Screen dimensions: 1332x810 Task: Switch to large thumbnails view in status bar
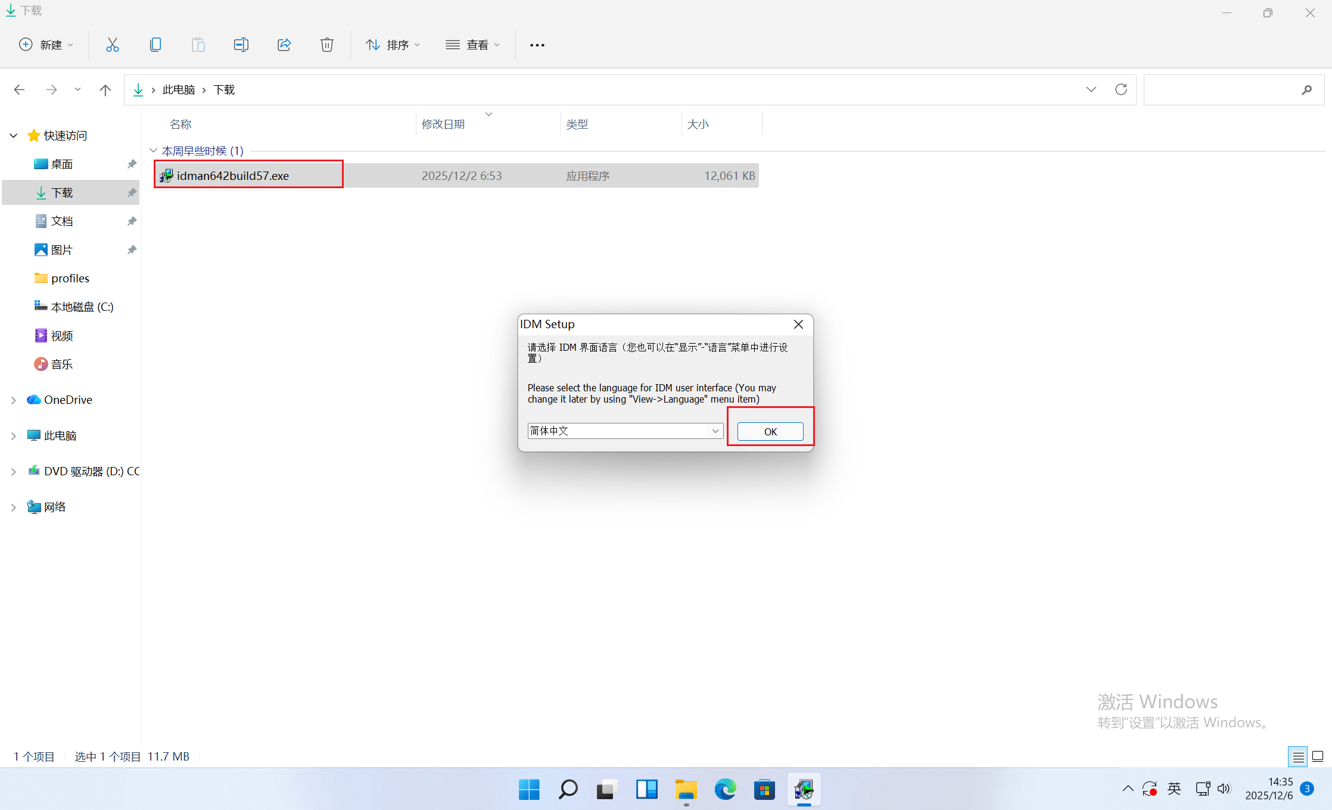click(1318, 756)
